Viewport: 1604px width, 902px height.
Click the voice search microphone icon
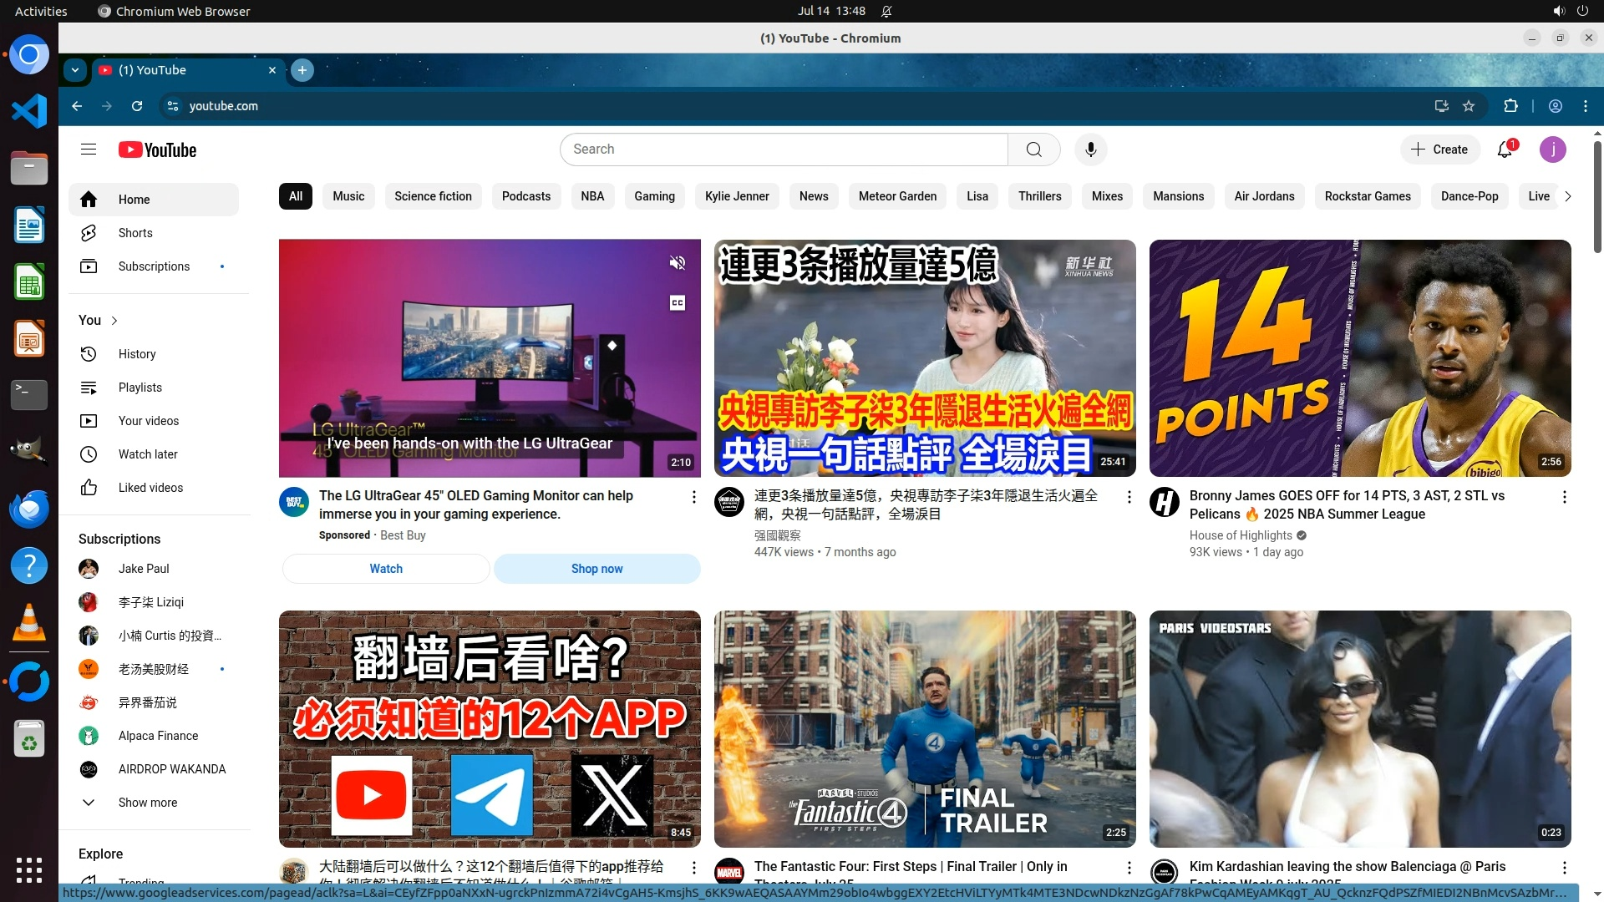coord(1090,149)
